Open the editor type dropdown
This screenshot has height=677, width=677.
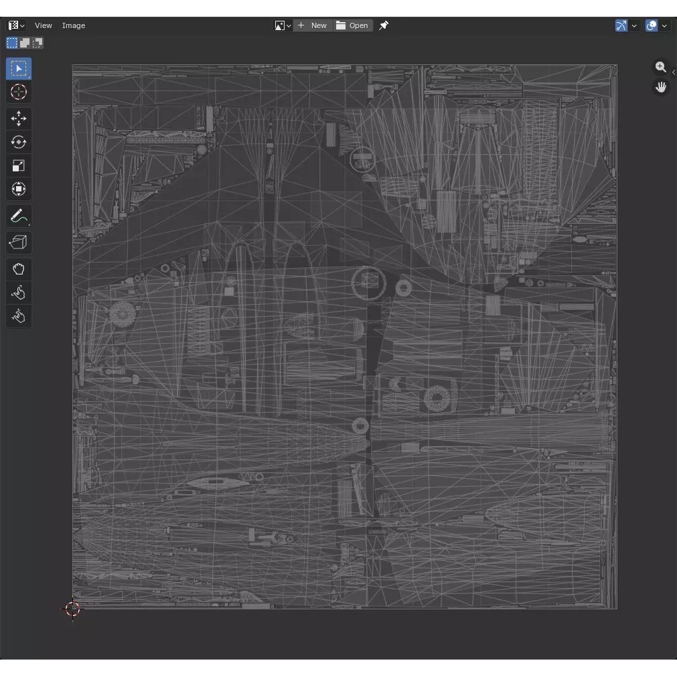click(16, 25)
